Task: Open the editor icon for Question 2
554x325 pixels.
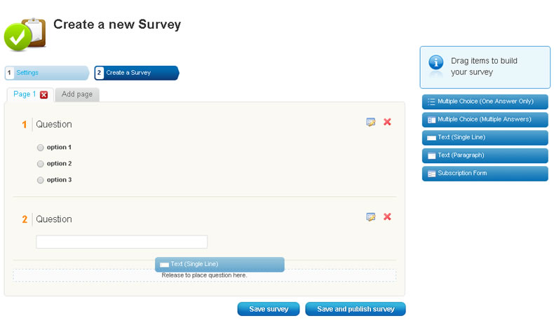Action: (371, 217)
